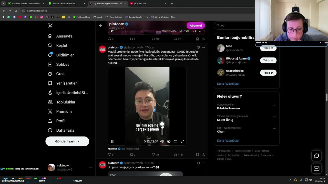
Task: Open Sohbet messages
Action: click(58, 64)
